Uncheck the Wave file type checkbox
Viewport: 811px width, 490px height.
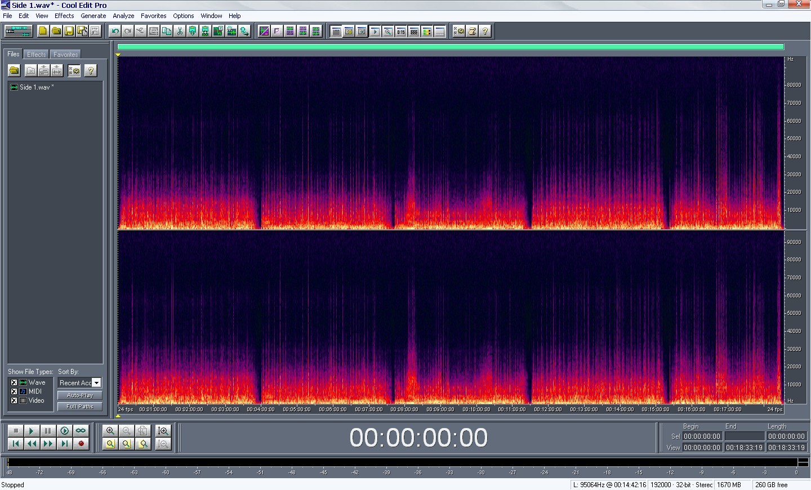coord(14,382)
